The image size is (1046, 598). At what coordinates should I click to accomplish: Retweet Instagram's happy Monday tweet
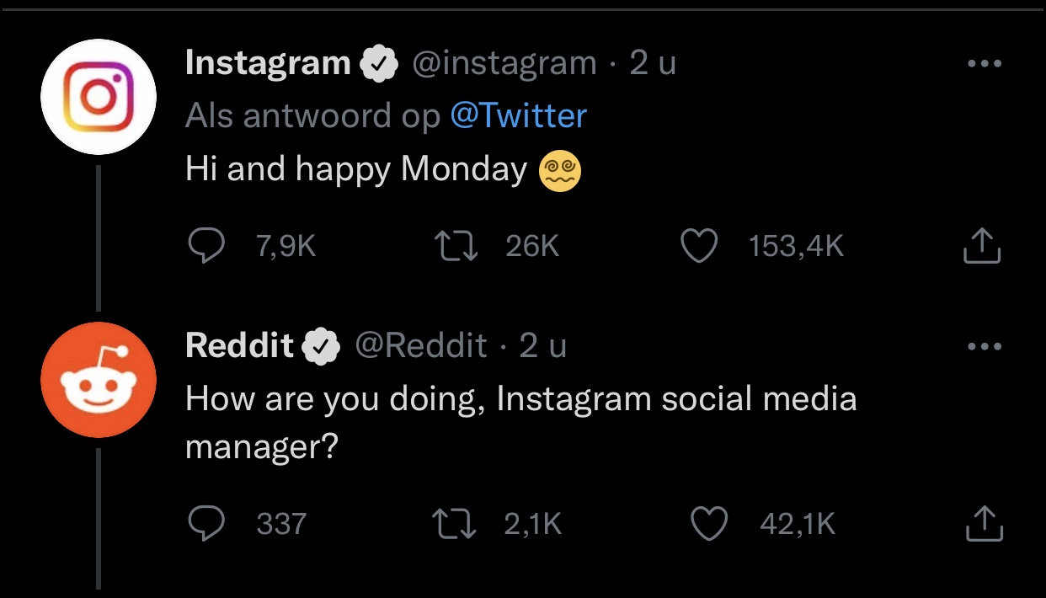(454, 246)
